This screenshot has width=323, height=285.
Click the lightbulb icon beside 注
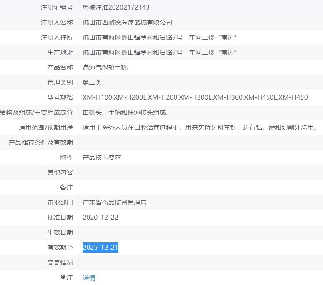pyautogui.click(x=63, y=277)
